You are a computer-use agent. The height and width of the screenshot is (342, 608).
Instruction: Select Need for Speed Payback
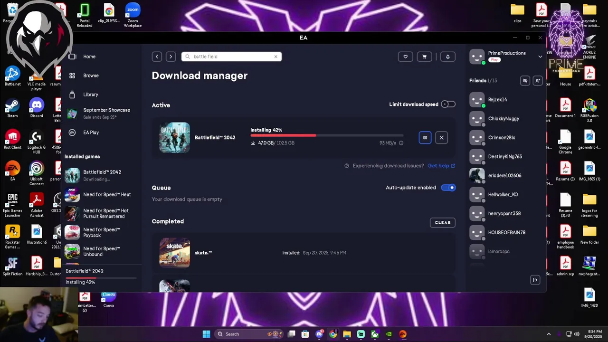point(101,232)
